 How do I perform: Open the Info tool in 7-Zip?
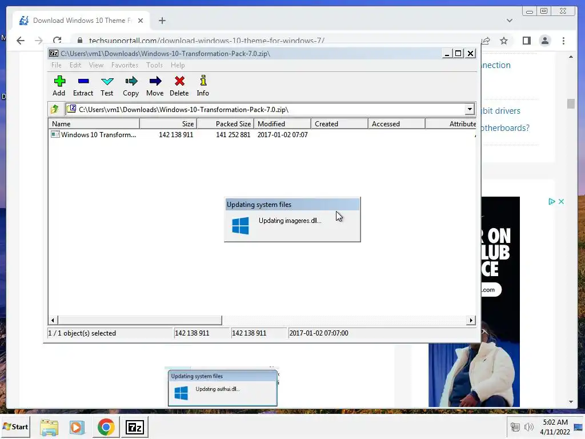203,86
